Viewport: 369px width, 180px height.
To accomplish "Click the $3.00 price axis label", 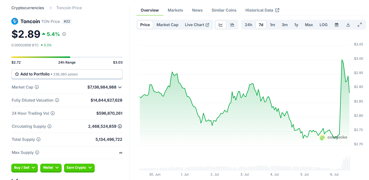I will [358, 59].
